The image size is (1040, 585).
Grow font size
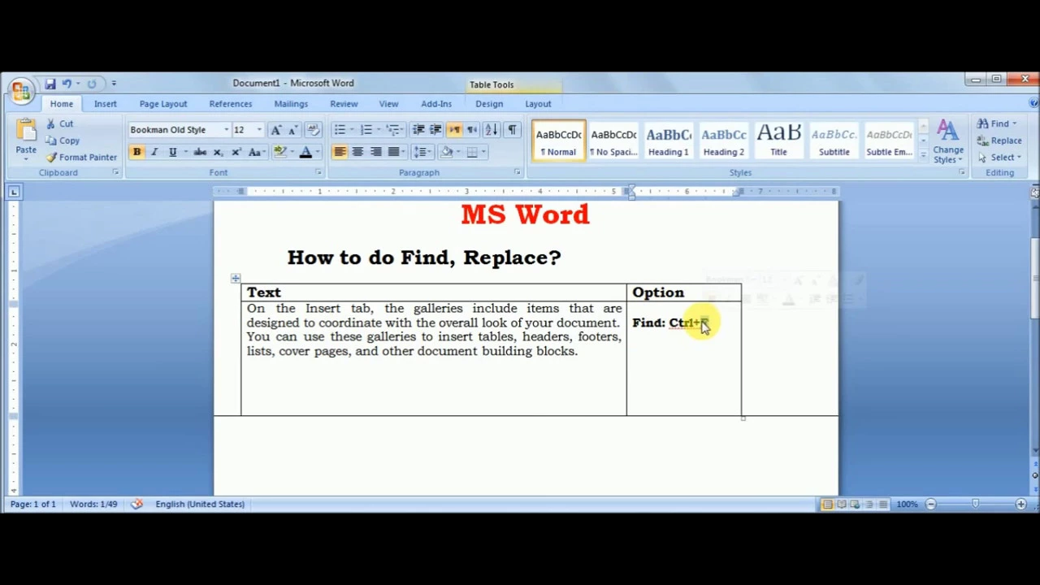click(276, 130)
